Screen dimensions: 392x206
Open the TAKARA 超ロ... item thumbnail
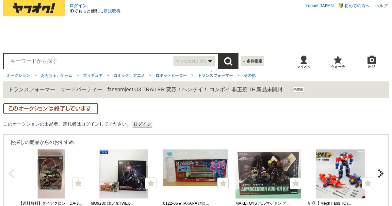[x=196, y=168]
